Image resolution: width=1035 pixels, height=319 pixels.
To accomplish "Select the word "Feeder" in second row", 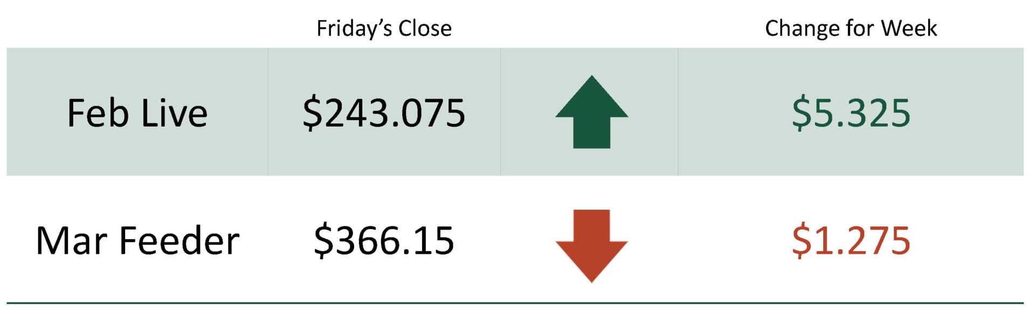I will tap(179, 241).
